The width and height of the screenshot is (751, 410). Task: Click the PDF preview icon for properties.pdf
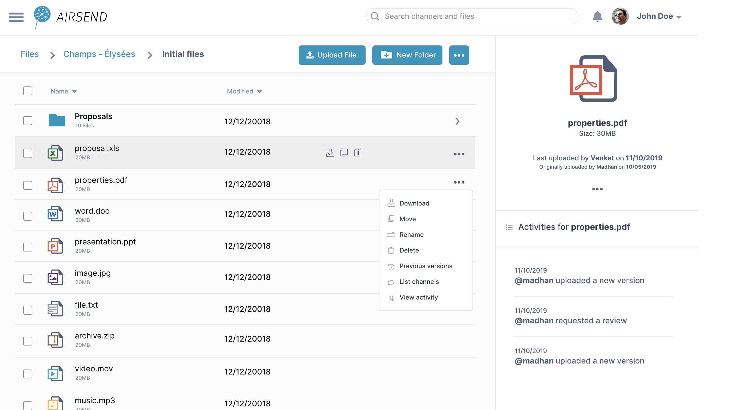coord(593,79)
